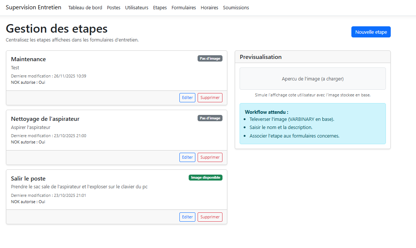
Task: Delete the Nettoyage de l'aspirateur step
Action: 210,157
